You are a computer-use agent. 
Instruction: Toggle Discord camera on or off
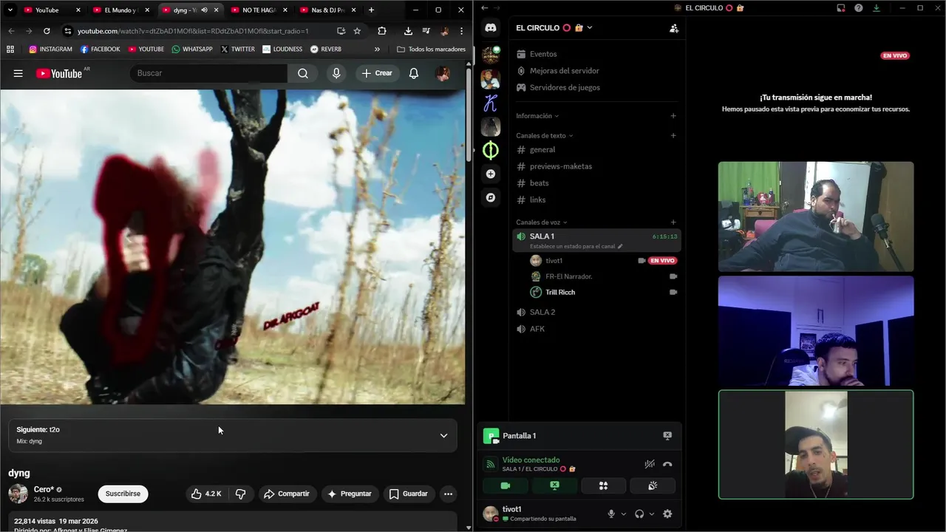[x=506, y=485]
